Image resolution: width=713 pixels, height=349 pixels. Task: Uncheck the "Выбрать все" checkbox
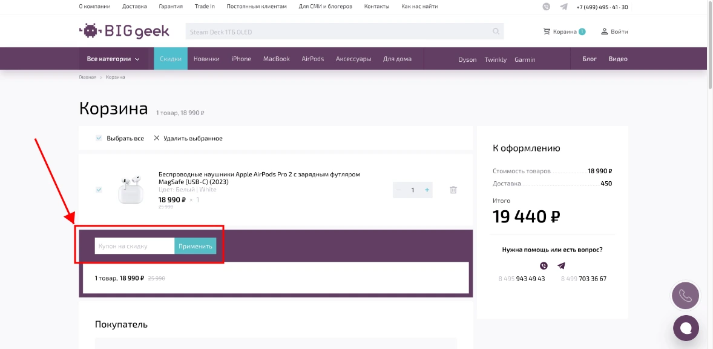click(x=98, y=138)
